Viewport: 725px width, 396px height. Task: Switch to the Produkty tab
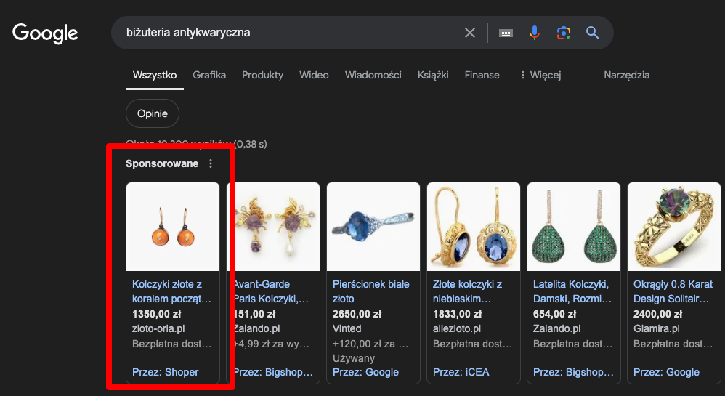click(262, 75)
